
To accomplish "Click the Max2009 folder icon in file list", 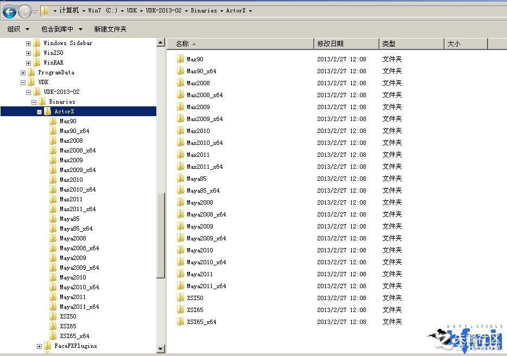I will point(180,107).
